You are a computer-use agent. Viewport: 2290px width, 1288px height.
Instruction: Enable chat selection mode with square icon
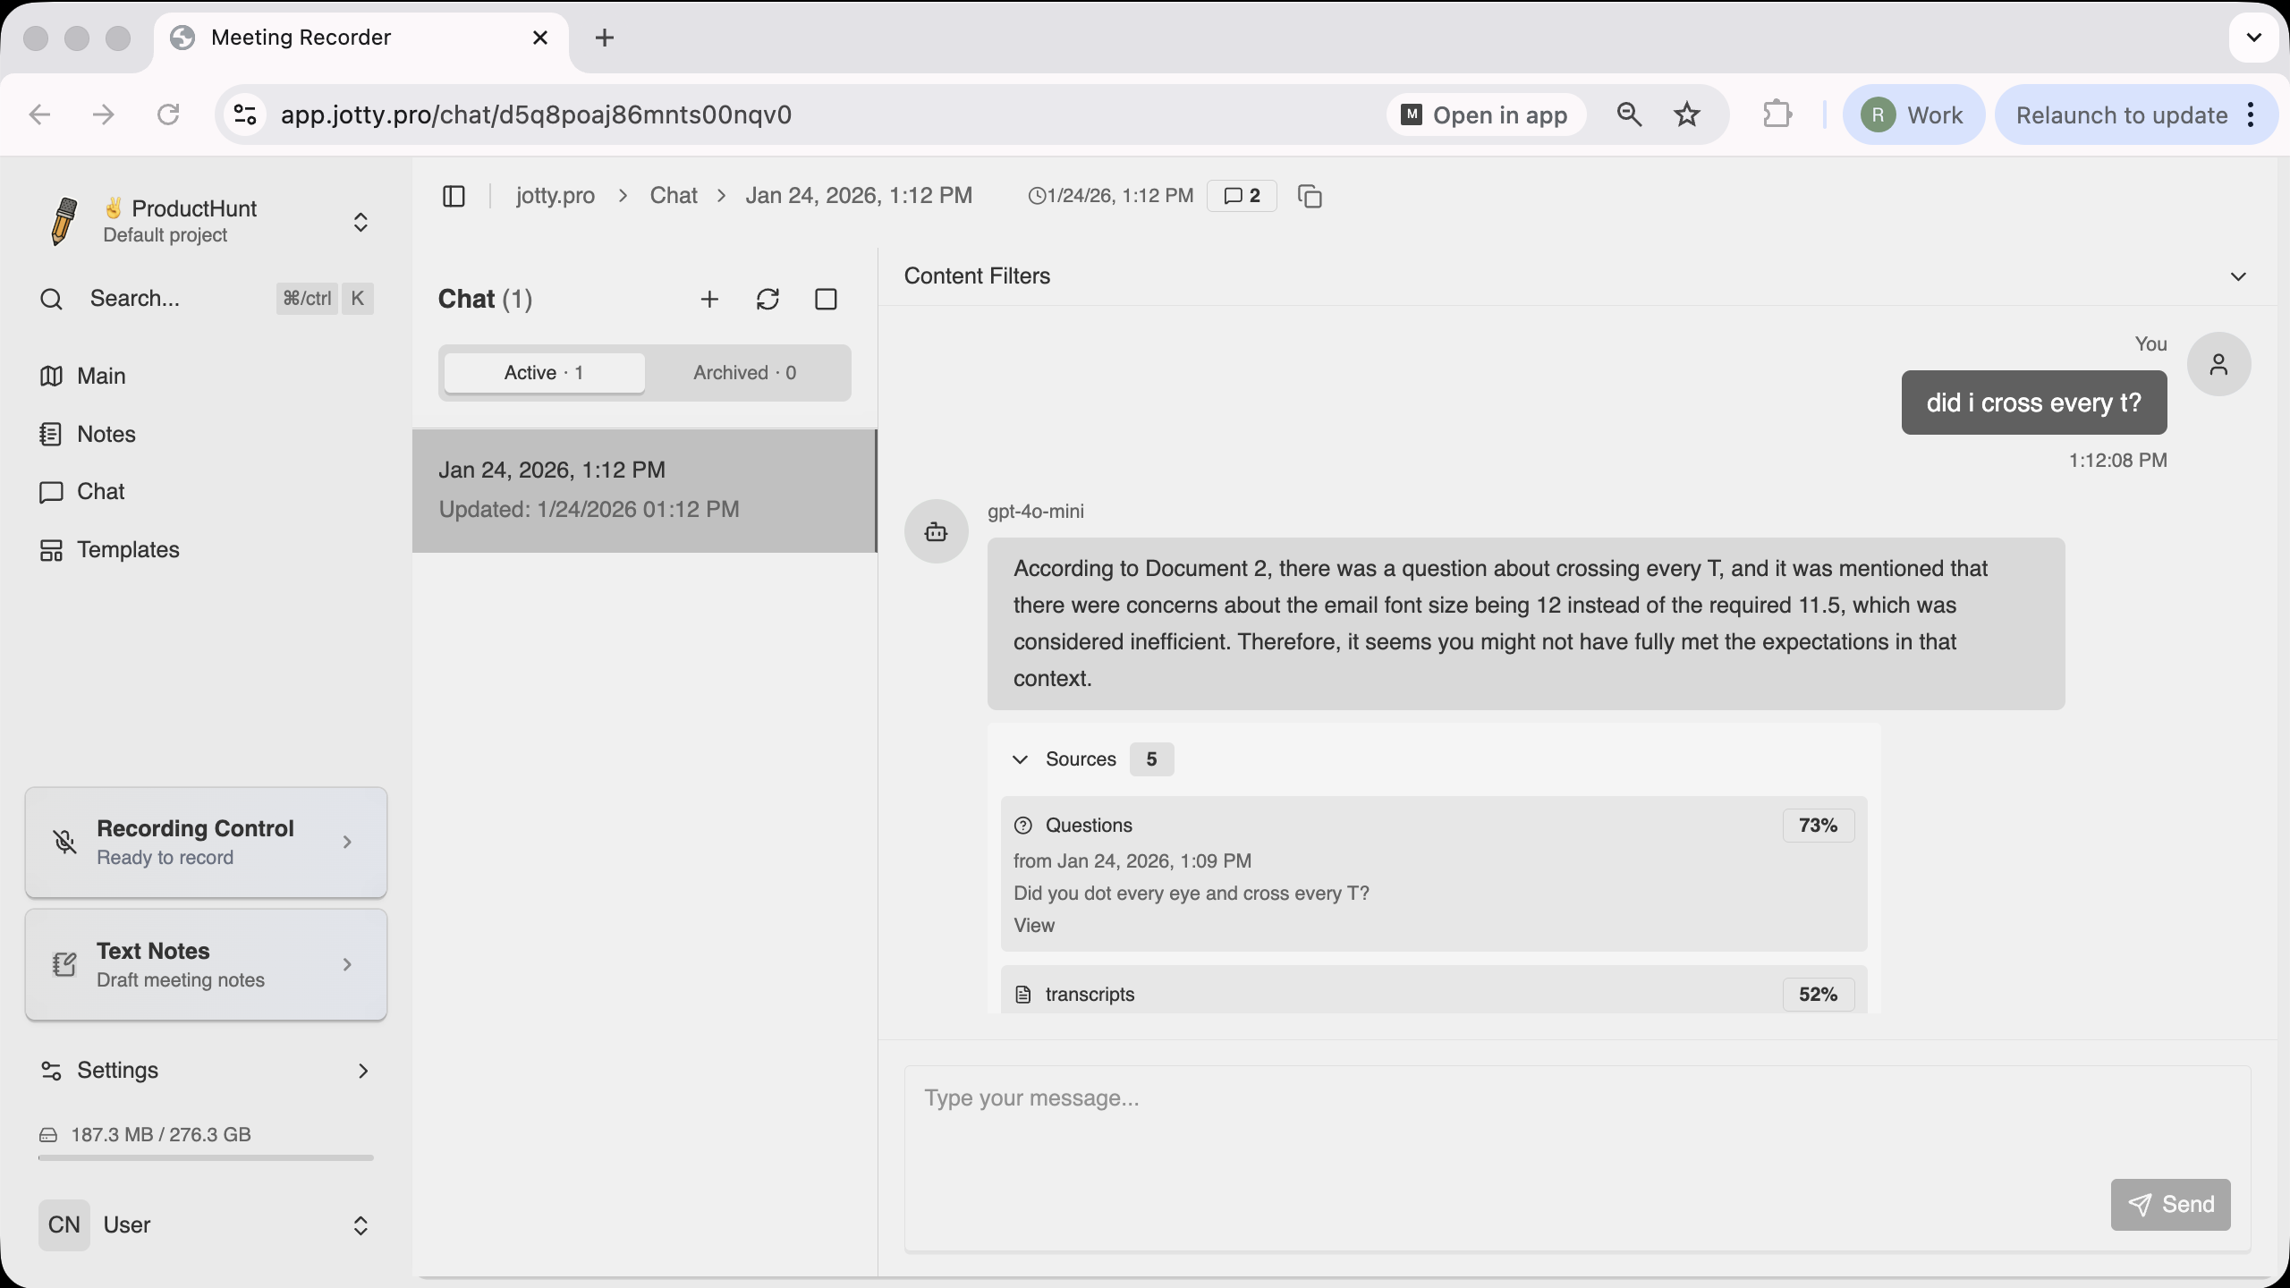826,299
